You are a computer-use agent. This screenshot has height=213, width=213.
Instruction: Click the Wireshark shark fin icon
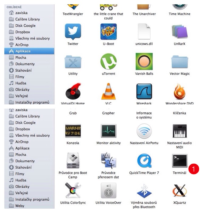point(144,91)
